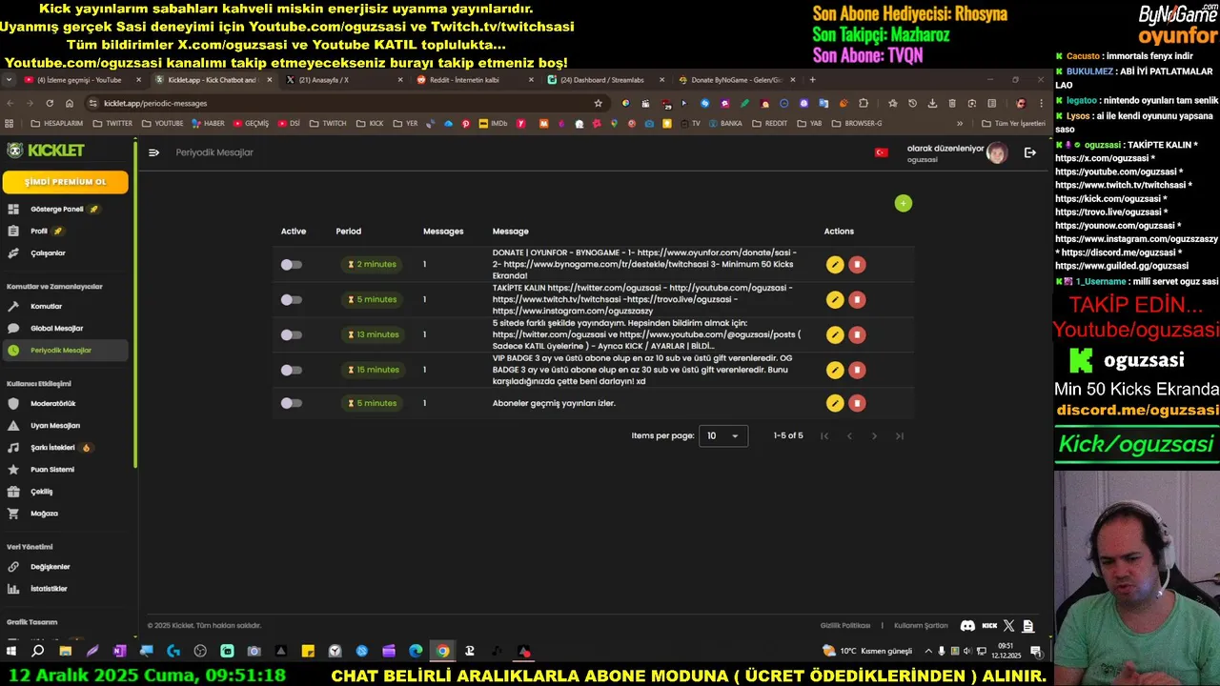The height and width of the screenshot is (686, 1220).
Task: Open İstatistikler in the sidebar
Action: (65, 588)
